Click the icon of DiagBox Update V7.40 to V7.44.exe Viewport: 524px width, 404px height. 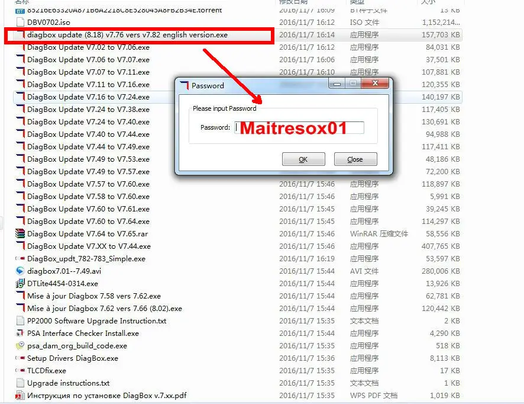[x=20, y=134]
